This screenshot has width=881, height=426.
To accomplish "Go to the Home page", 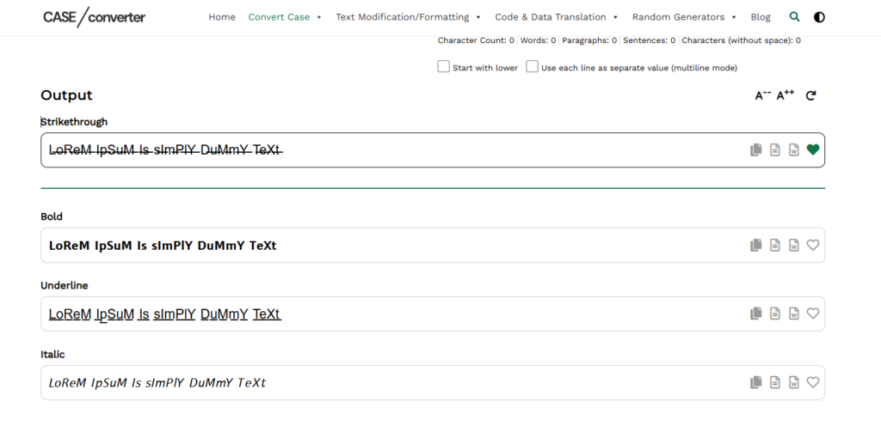I will (222, 17).
